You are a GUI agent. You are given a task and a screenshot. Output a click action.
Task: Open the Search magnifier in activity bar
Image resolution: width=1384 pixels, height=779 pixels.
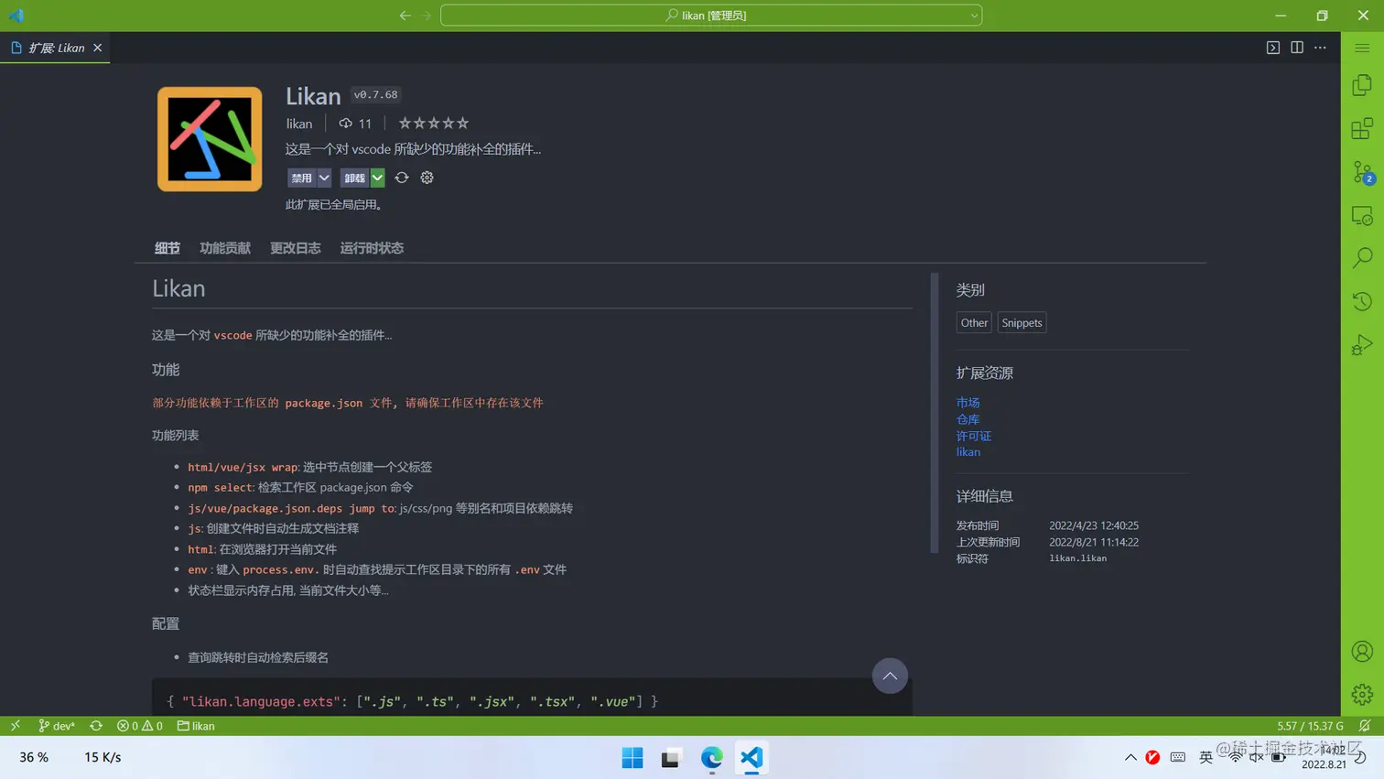click(1362, 258)
